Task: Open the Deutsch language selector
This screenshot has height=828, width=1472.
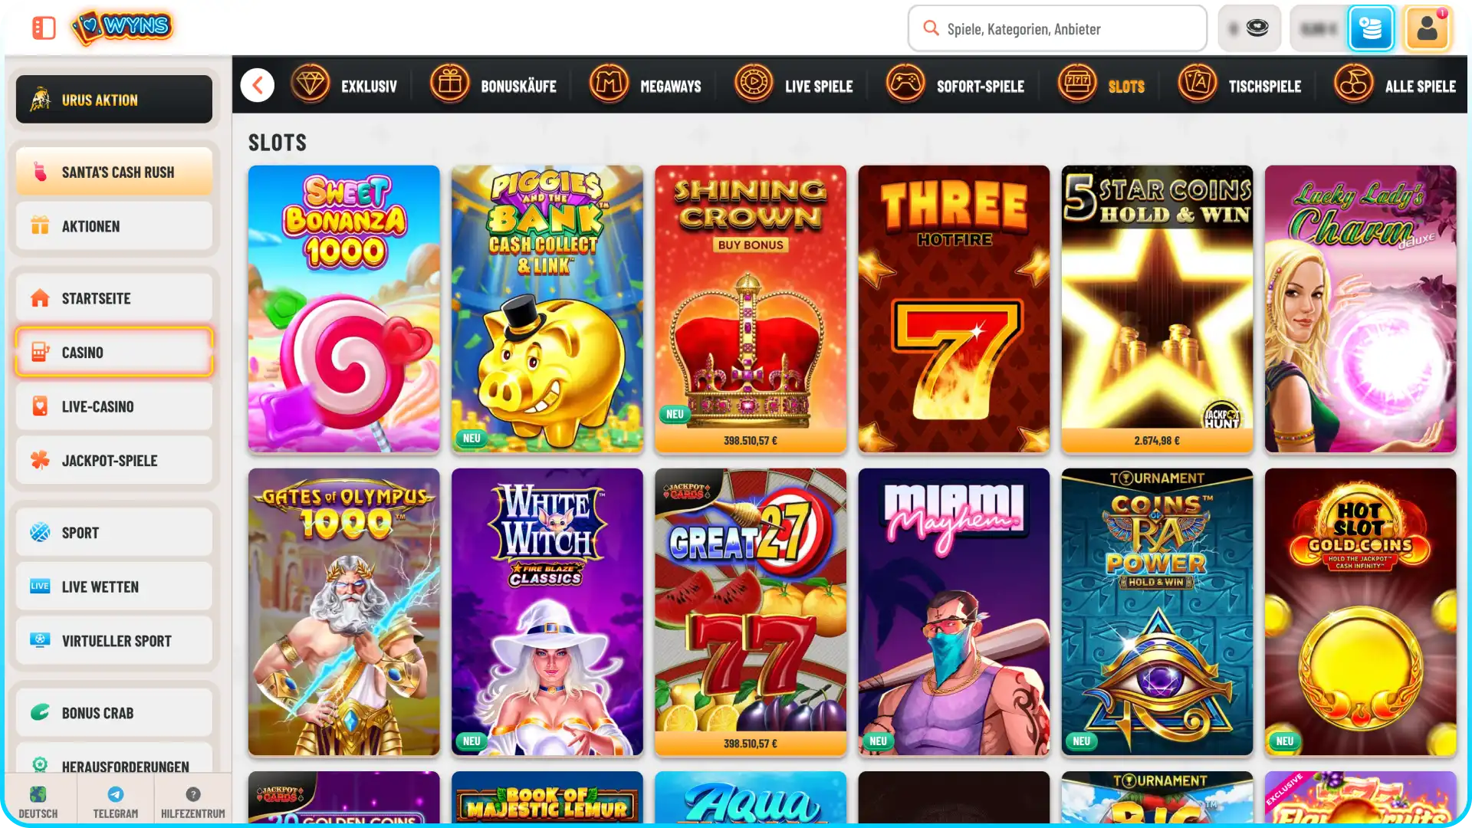Action: pyautogui.click(x=38, y=802)
